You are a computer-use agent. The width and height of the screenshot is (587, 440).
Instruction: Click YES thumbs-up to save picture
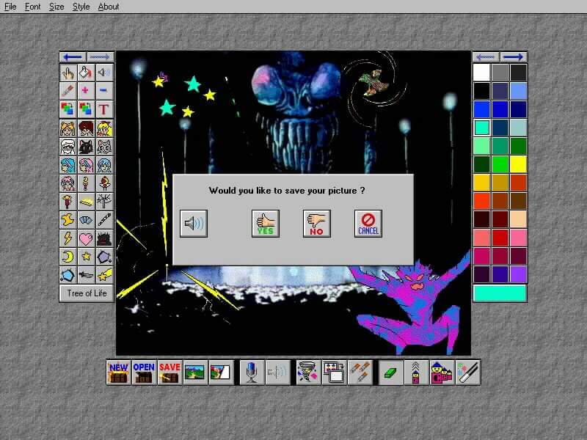[266, 224]
